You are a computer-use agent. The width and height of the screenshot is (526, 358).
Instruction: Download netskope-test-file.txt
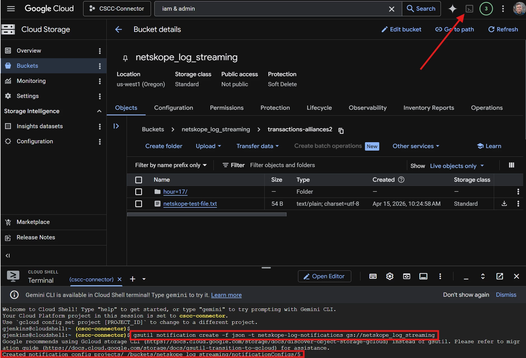504,204
